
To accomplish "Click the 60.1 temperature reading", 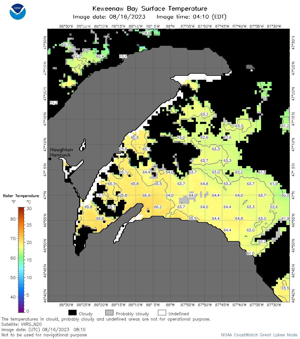I will pyautogui.click(x=65, y=45).
